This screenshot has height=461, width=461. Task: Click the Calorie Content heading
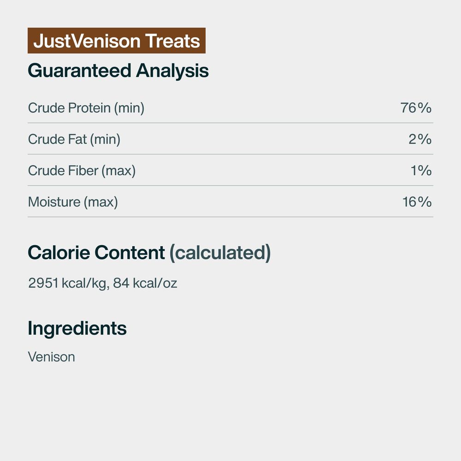click(x=96, y=253)
